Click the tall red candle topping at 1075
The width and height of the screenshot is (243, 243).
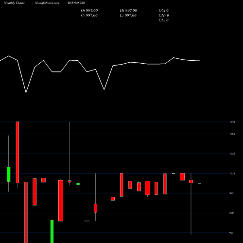point(17,152)
